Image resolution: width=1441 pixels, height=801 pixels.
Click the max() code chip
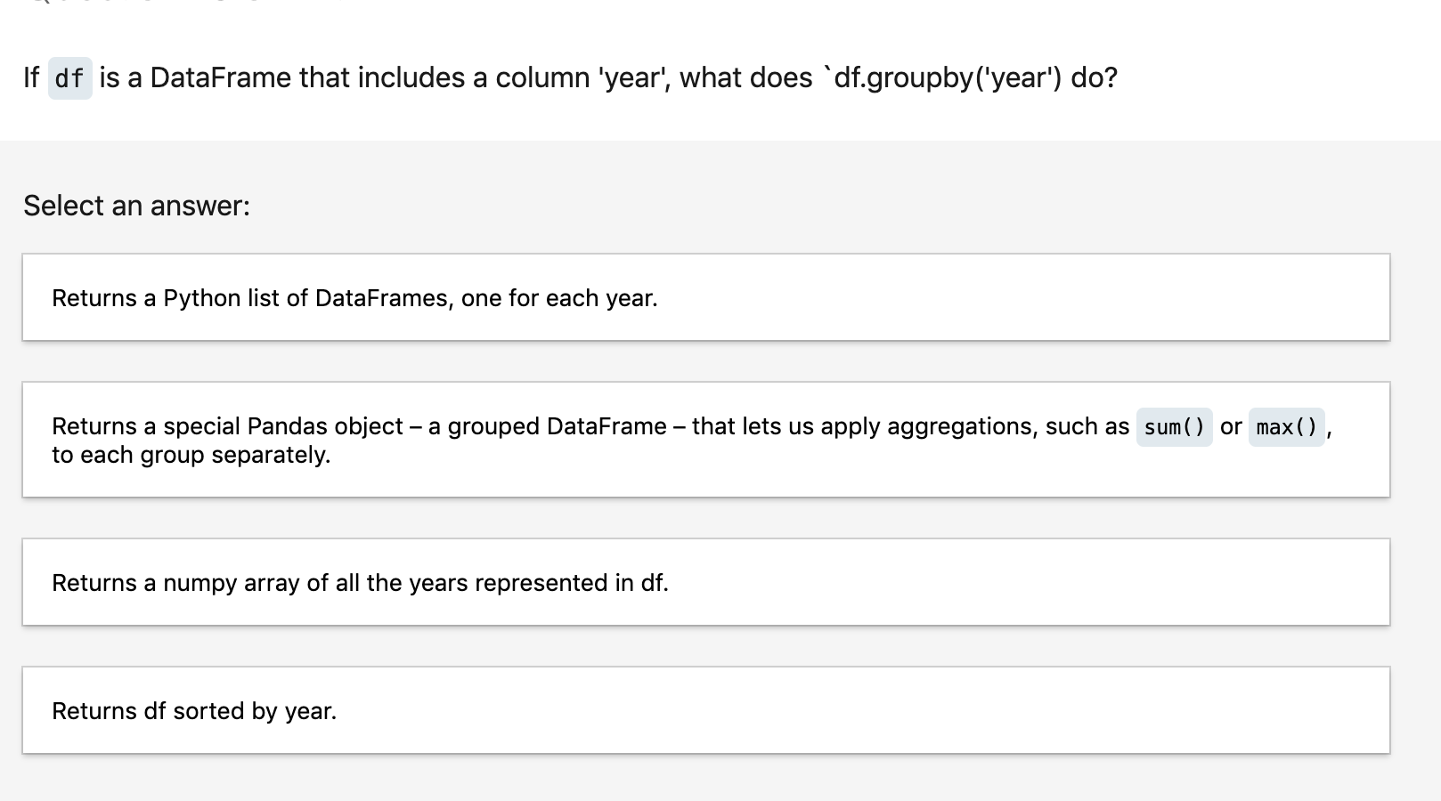(x=1287, y=427)
